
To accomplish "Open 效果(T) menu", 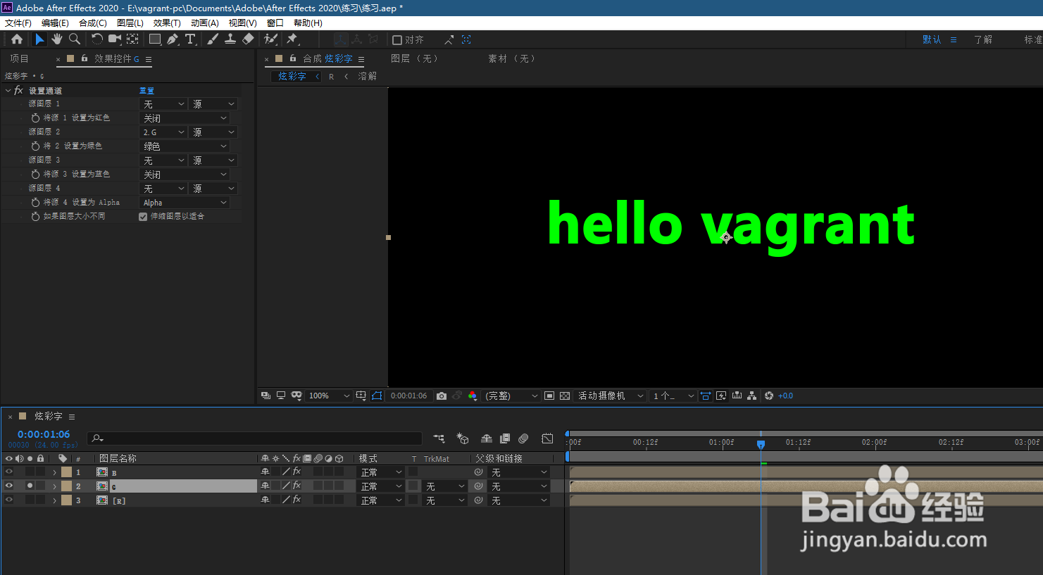I will pyautogui.click(x=167, y=23).
